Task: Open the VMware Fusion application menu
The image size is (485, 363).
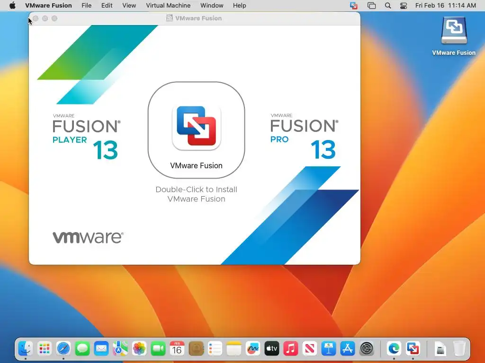Action: (x=48, y=6)
